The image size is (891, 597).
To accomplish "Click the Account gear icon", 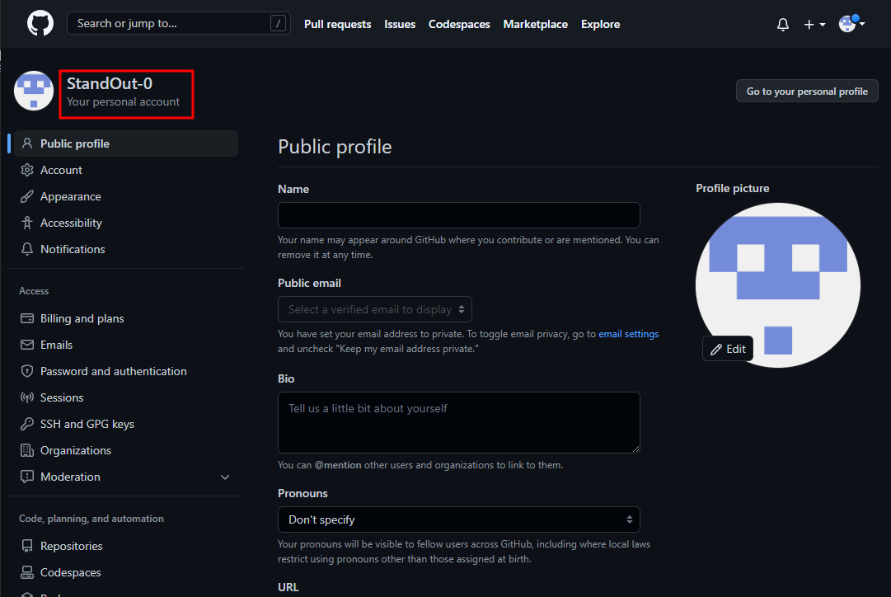I will pos(26,170).
